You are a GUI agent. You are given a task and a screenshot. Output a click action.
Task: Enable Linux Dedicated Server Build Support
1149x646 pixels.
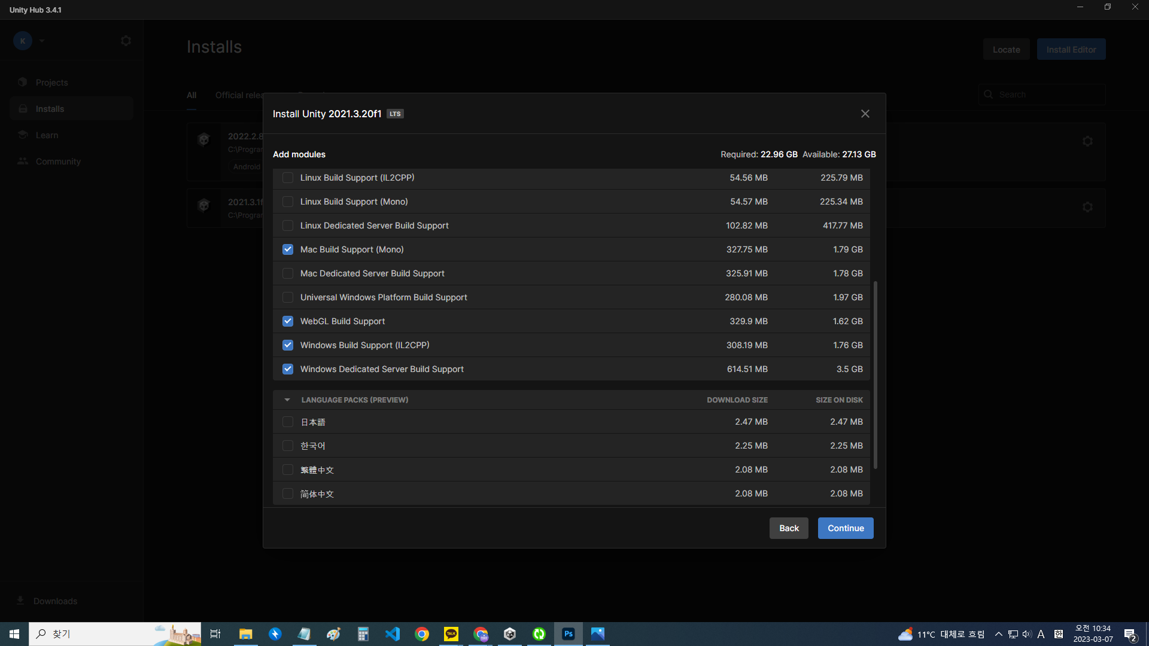(288, 226)
